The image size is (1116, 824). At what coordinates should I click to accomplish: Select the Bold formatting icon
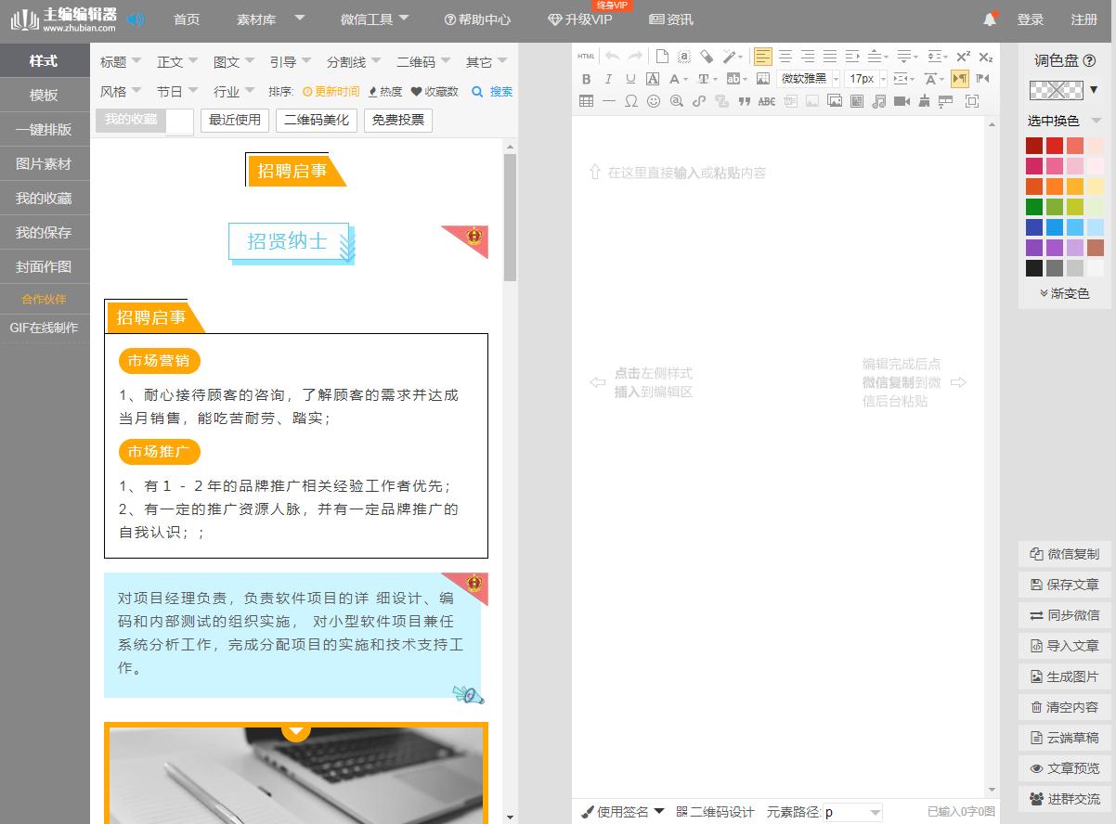click(587, 79)
